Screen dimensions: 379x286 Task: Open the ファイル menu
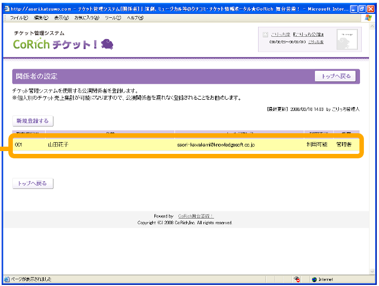coord(19,18)
